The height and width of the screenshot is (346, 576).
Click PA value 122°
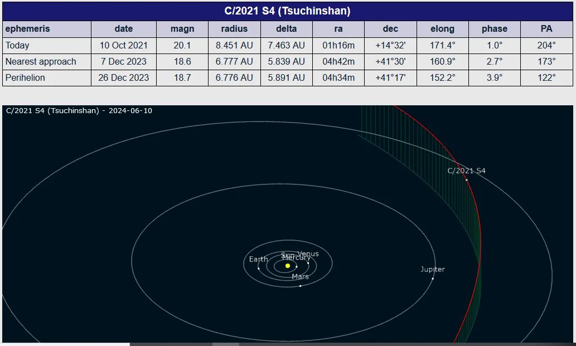pyautogui.click(x=546, y=77)
